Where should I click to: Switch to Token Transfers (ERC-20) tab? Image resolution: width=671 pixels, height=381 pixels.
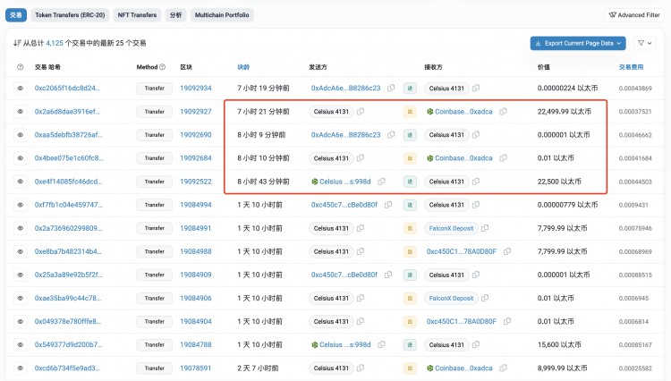[x=70, y=15]
